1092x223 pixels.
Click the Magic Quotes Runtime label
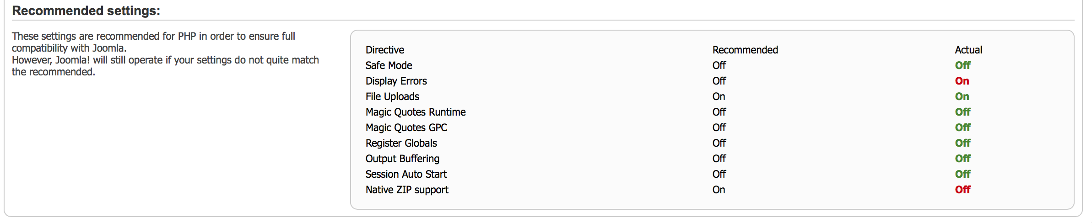pos(416,112)
